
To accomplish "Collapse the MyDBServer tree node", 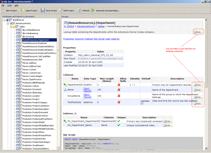I will point(4,20).
